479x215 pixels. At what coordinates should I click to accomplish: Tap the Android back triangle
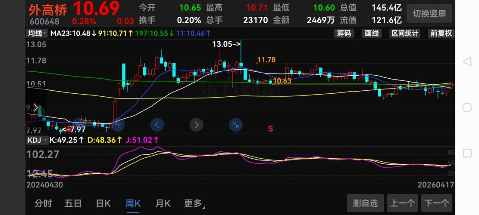[x=467, y=61]
